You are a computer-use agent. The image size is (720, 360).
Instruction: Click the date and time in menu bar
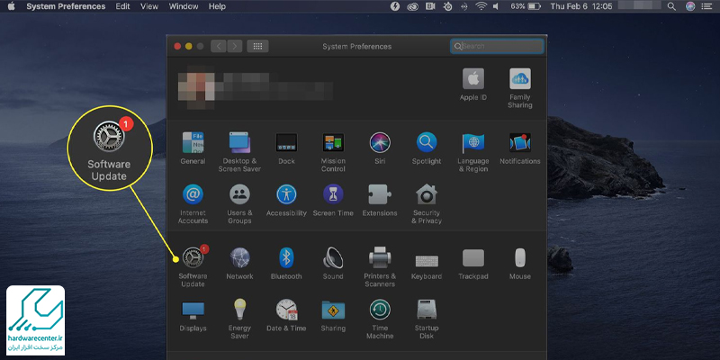(581, 6)
